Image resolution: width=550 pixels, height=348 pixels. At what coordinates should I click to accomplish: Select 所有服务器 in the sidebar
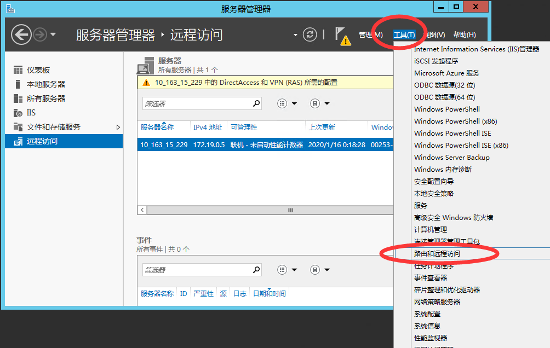tap(46, 98)
